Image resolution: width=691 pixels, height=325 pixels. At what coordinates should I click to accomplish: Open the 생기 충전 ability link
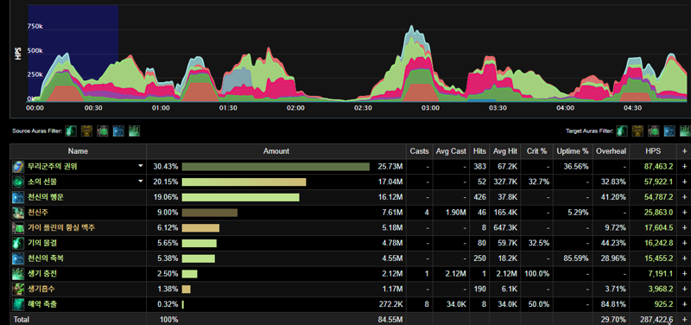click(x=41, y=274)
